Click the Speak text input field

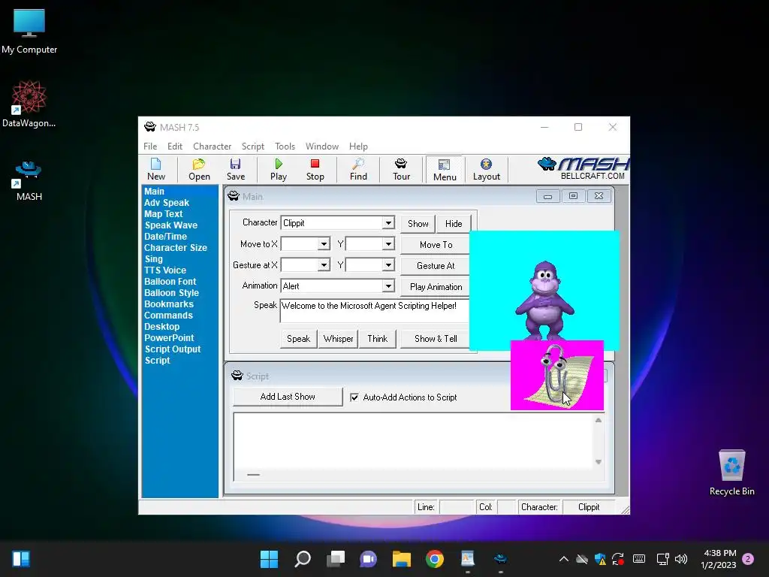375,310
